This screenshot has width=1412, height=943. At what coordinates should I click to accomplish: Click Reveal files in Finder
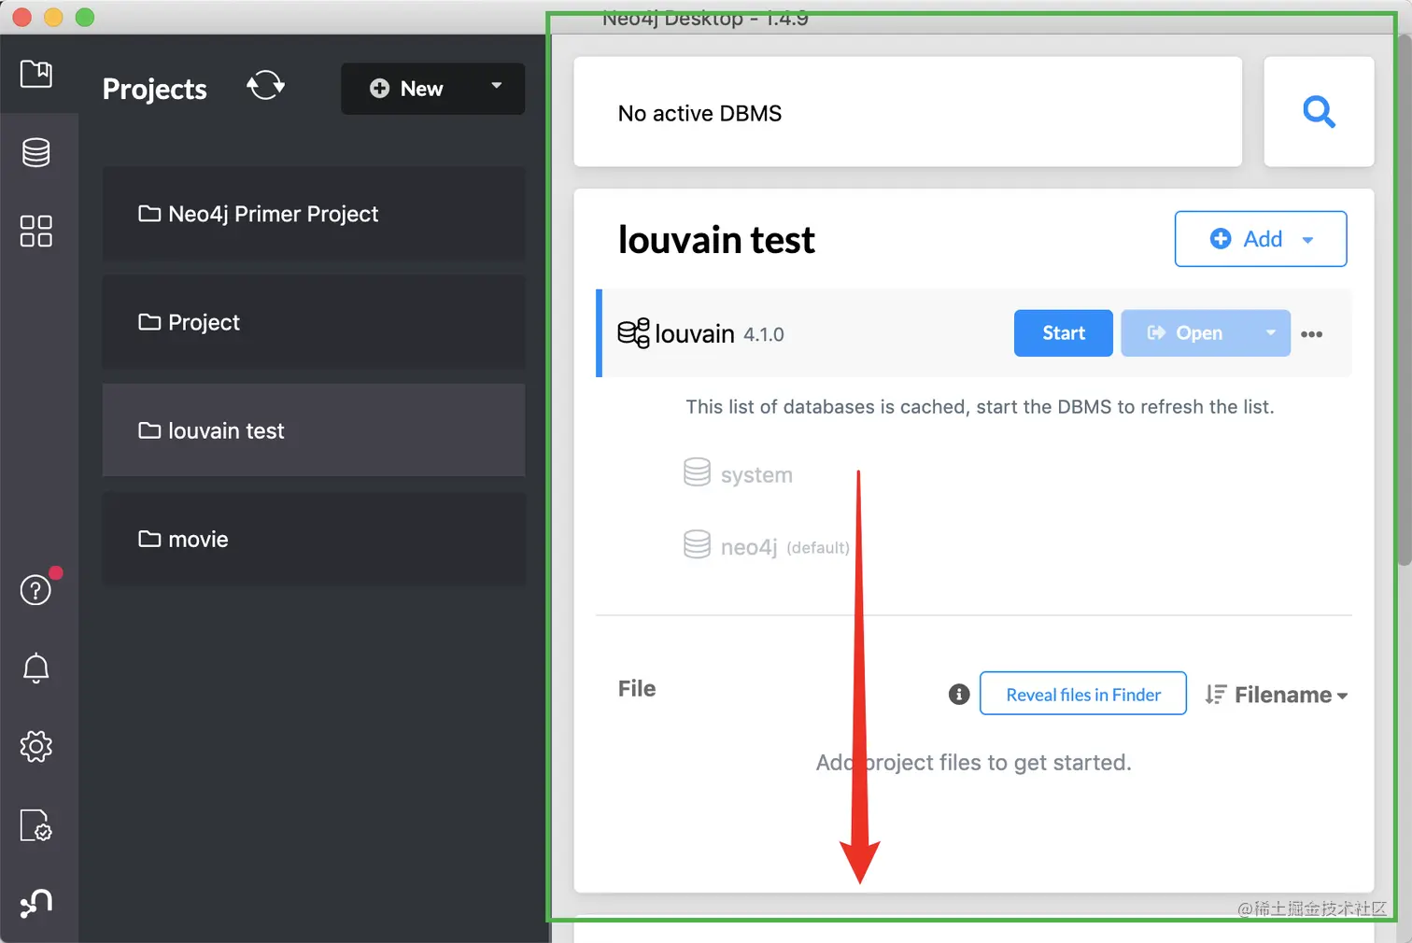1082,695
